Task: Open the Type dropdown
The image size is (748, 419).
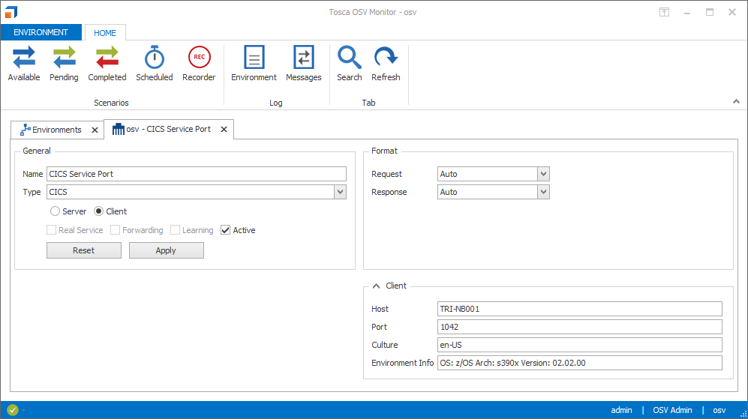Action: 340,193
